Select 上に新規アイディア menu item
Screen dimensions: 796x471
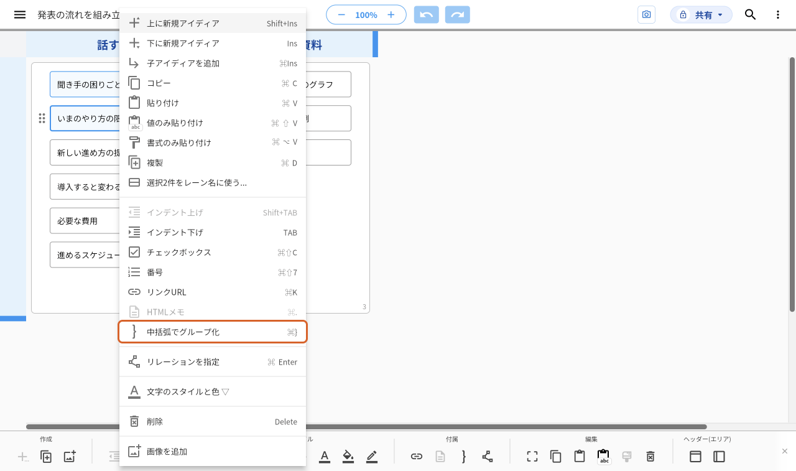pos(213,23)
